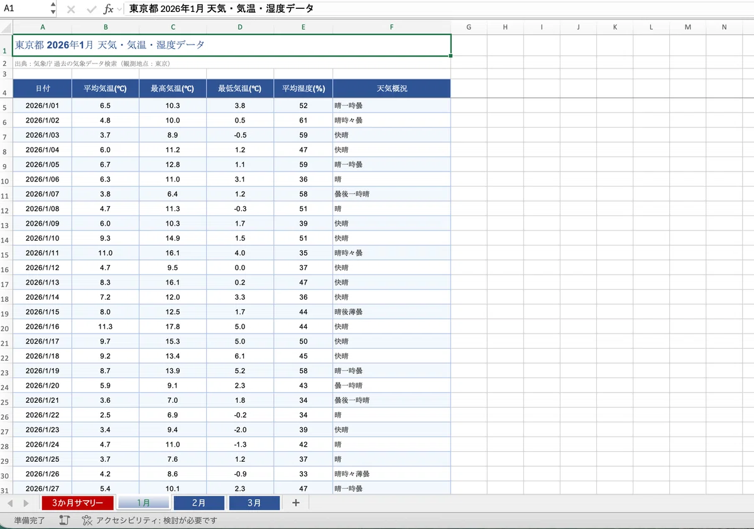Click the 天気概況 header cell
The height and width of the screenshot is (529, 754).
pos(391,89)
